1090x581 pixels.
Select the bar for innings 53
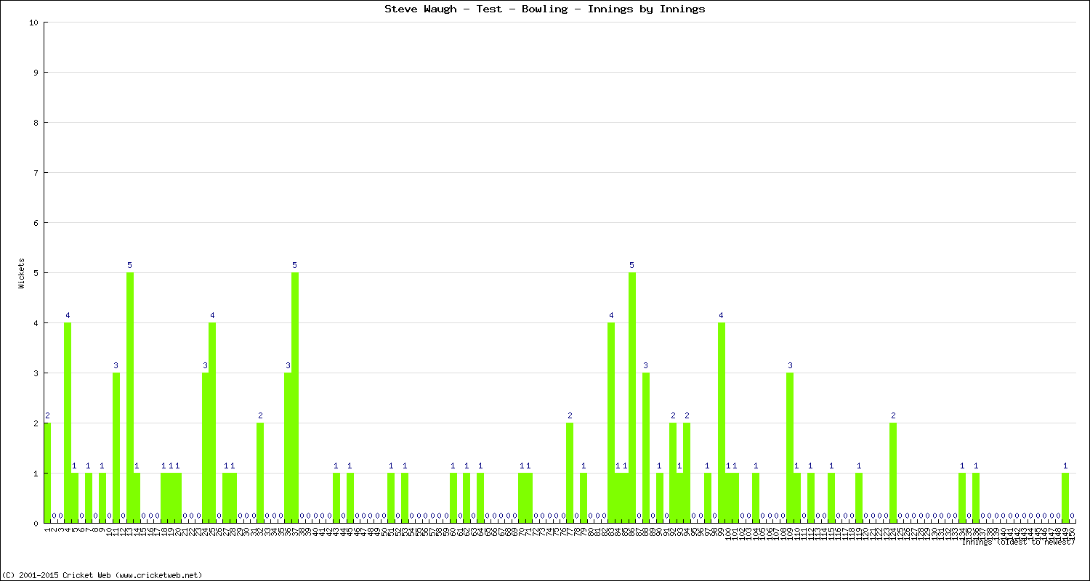click(x=405, y=497)
